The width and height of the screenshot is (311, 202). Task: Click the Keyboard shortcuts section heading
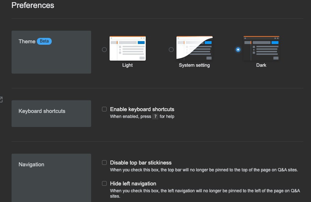42,111
